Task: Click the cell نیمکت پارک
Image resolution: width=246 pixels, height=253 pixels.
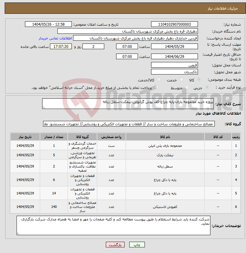Action: tap(165, 155)
